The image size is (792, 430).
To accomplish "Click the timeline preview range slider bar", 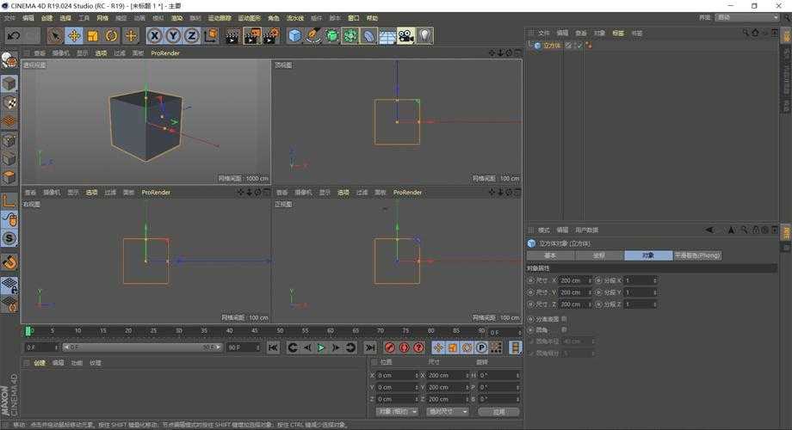I will 142,347.
